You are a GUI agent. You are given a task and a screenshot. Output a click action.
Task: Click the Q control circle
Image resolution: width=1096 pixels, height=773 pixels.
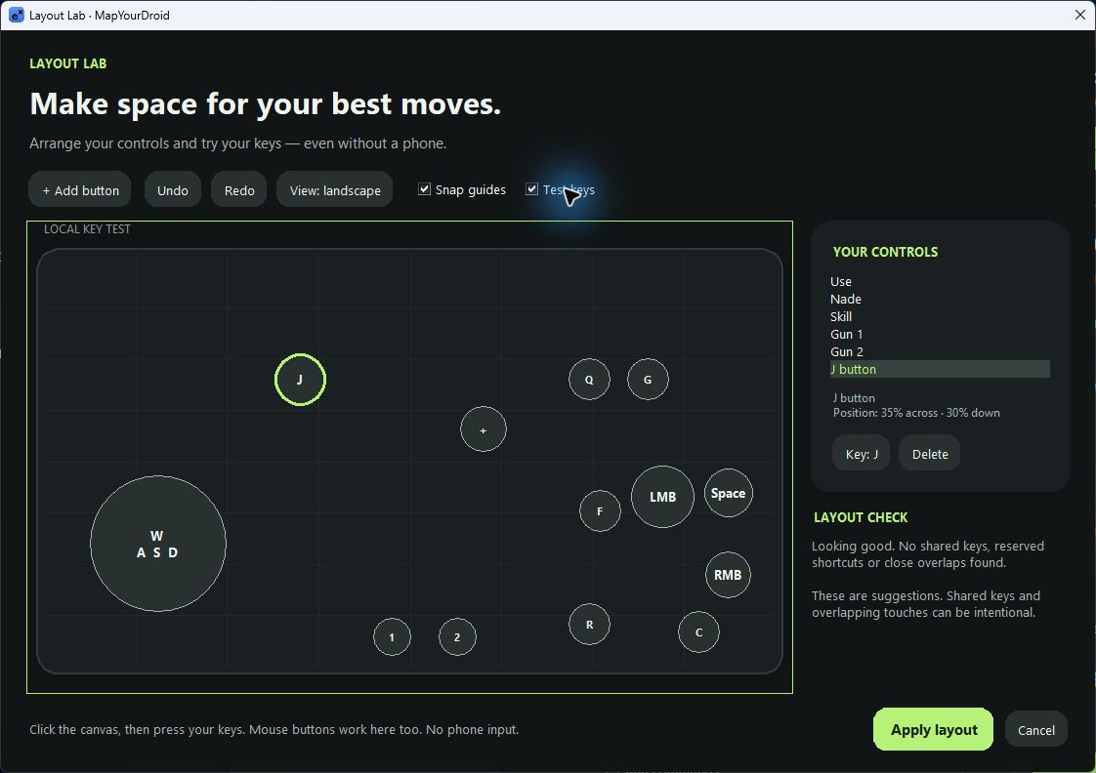click(589, 379)
